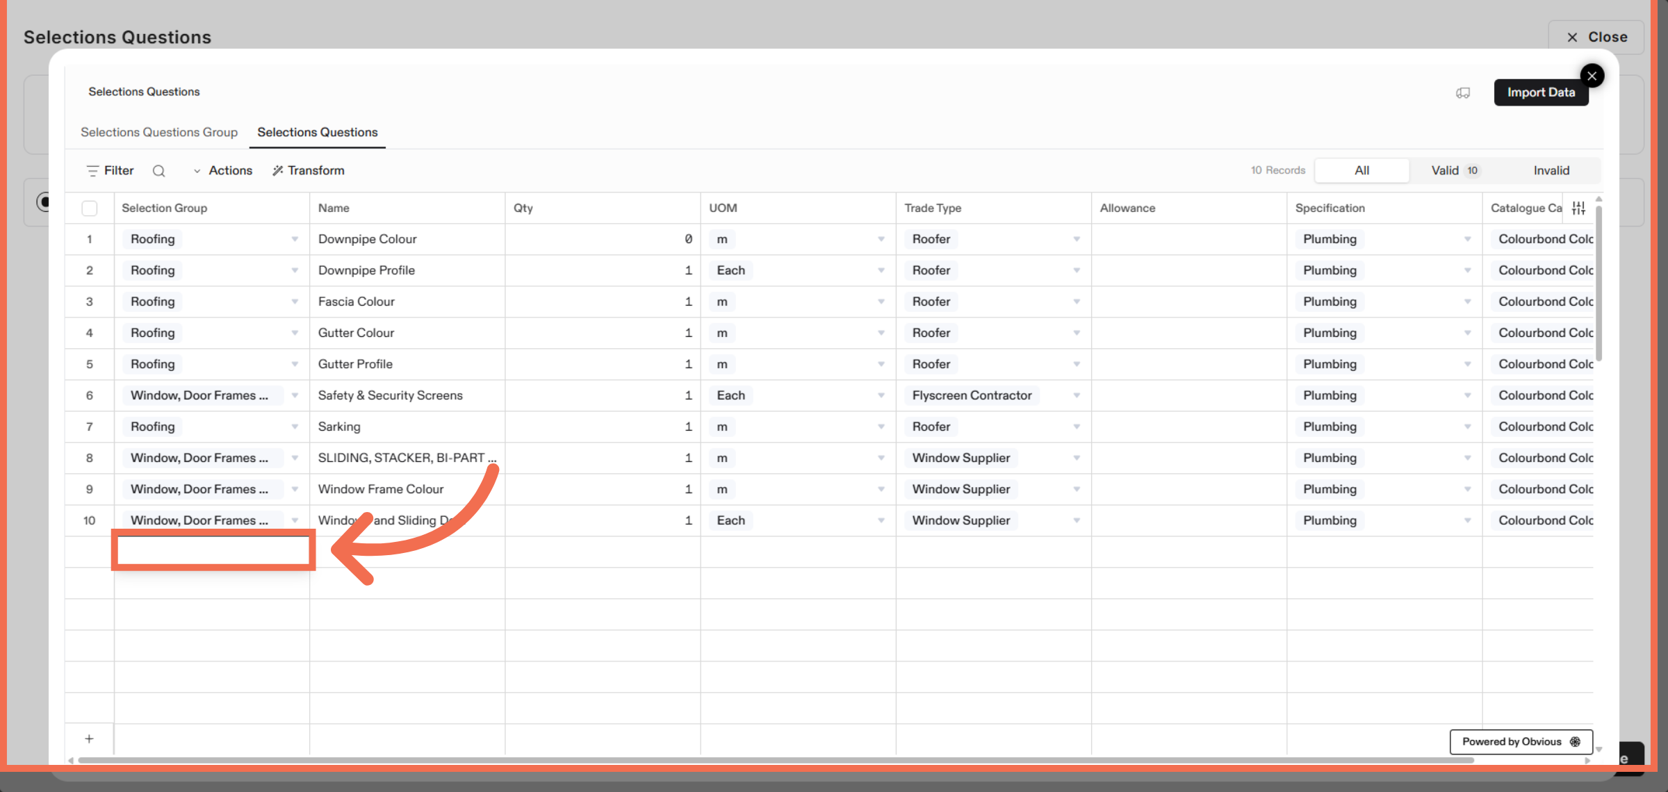Click the plus icon to add row
This screenshot has height=792, width=1668.
pyautogui.click(x=89, y=739)
